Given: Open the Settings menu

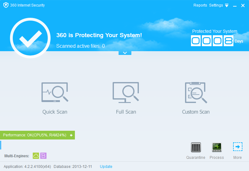Looking at the screenshot, I should (x=216, y=5).
